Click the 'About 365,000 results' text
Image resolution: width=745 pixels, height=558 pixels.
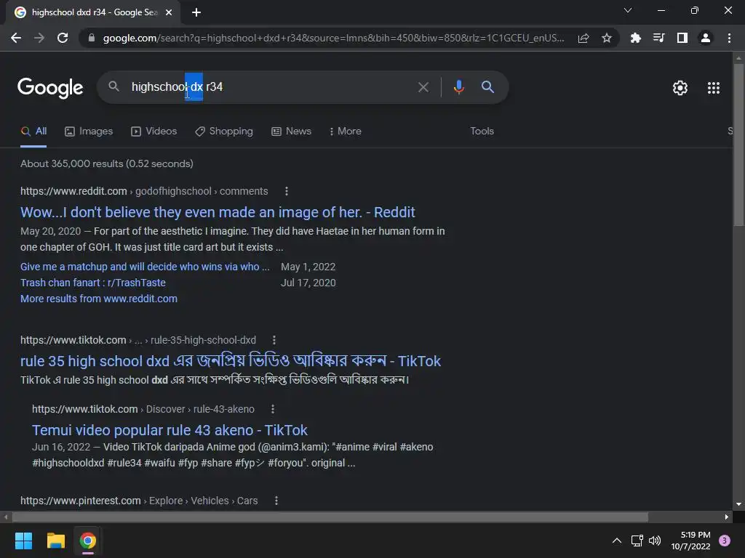tap(107, 163)
